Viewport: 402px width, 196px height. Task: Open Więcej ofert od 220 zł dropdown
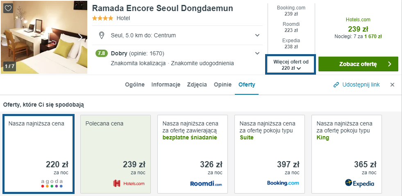(291, 65)
